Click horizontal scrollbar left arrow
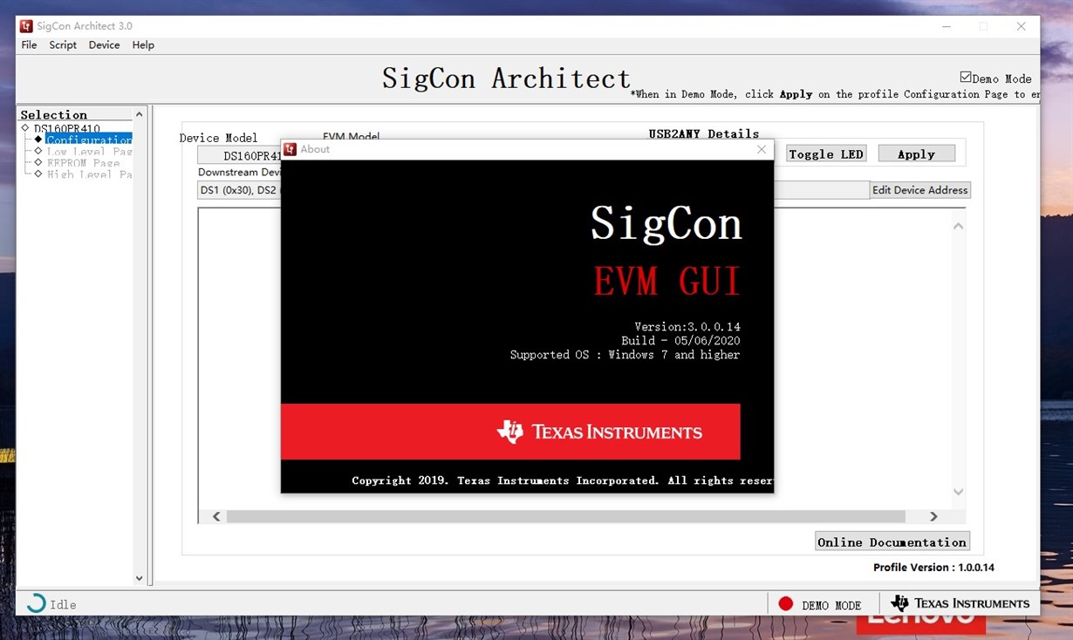The height and width of the screenshot is (640, 1073). point(216,516)
